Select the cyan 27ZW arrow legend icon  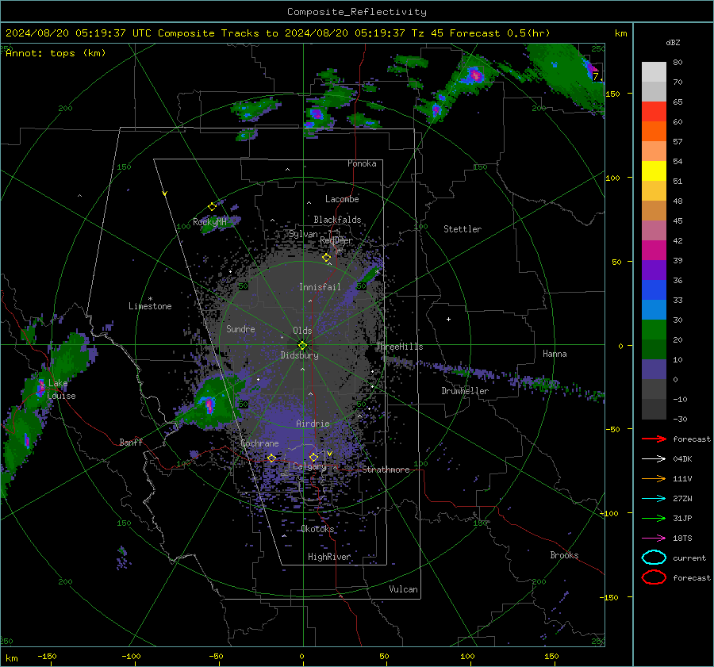tap(654, 499)
